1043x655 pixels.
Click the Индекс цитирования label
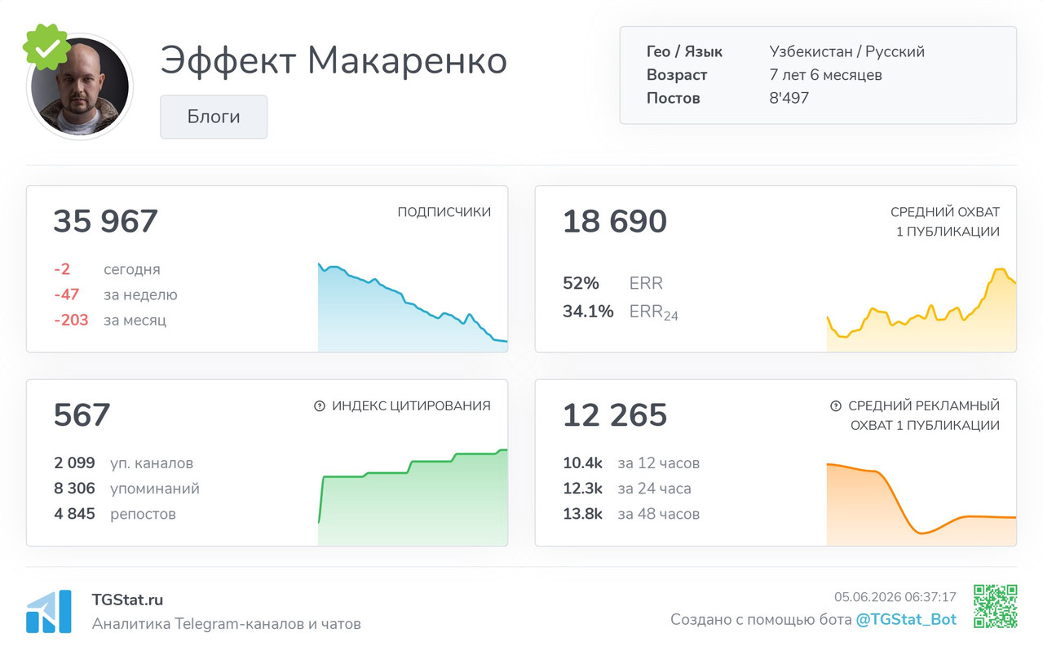pos(411,405)
